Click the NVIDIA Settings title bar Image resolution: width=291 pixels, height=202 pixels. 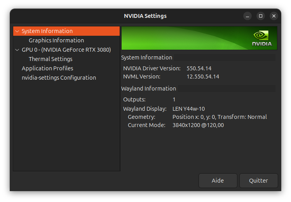click(x=145, y=16)
